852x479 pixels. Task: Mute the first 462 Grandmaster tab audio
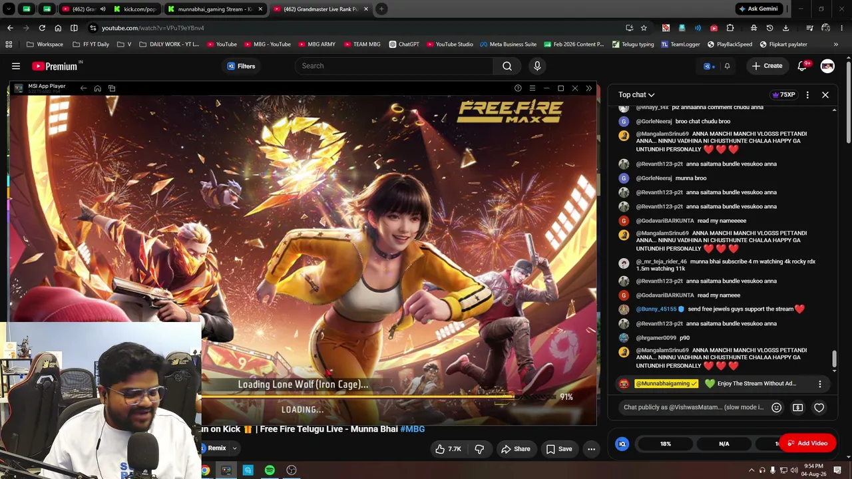(x=103, y=9)
